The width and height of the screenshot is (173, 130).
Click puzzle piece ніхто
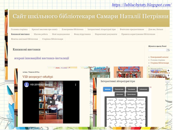[x=111, y=108]
